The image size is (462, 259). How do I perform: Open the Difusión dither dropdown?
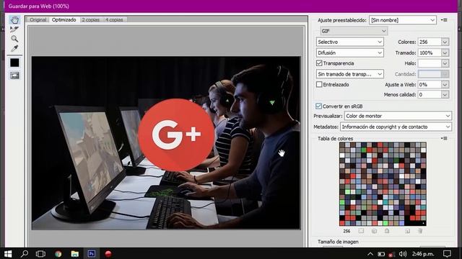click(x=349, y=53)
